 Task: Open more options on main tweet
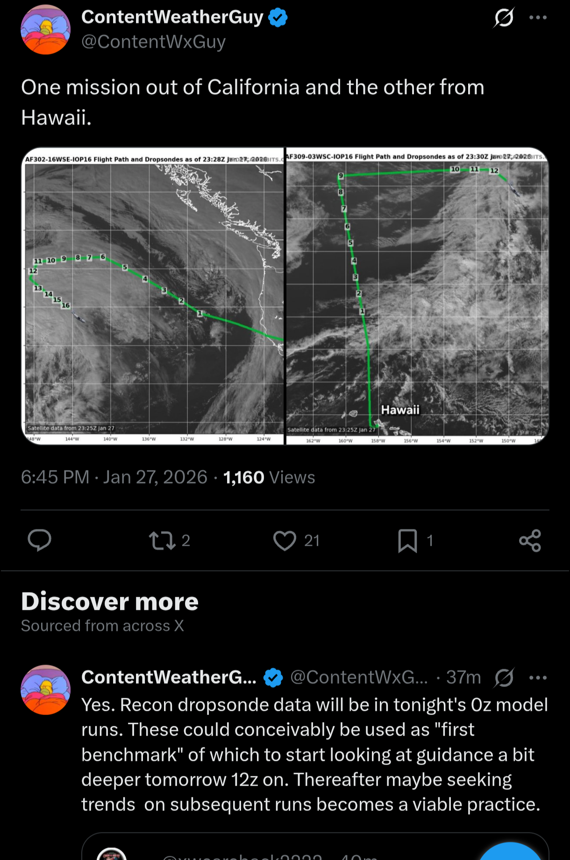(x=538, y=18)
